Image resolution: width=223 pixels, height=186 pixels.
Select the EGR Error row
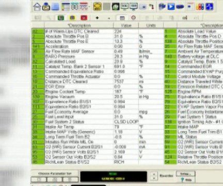click(98, 87)
